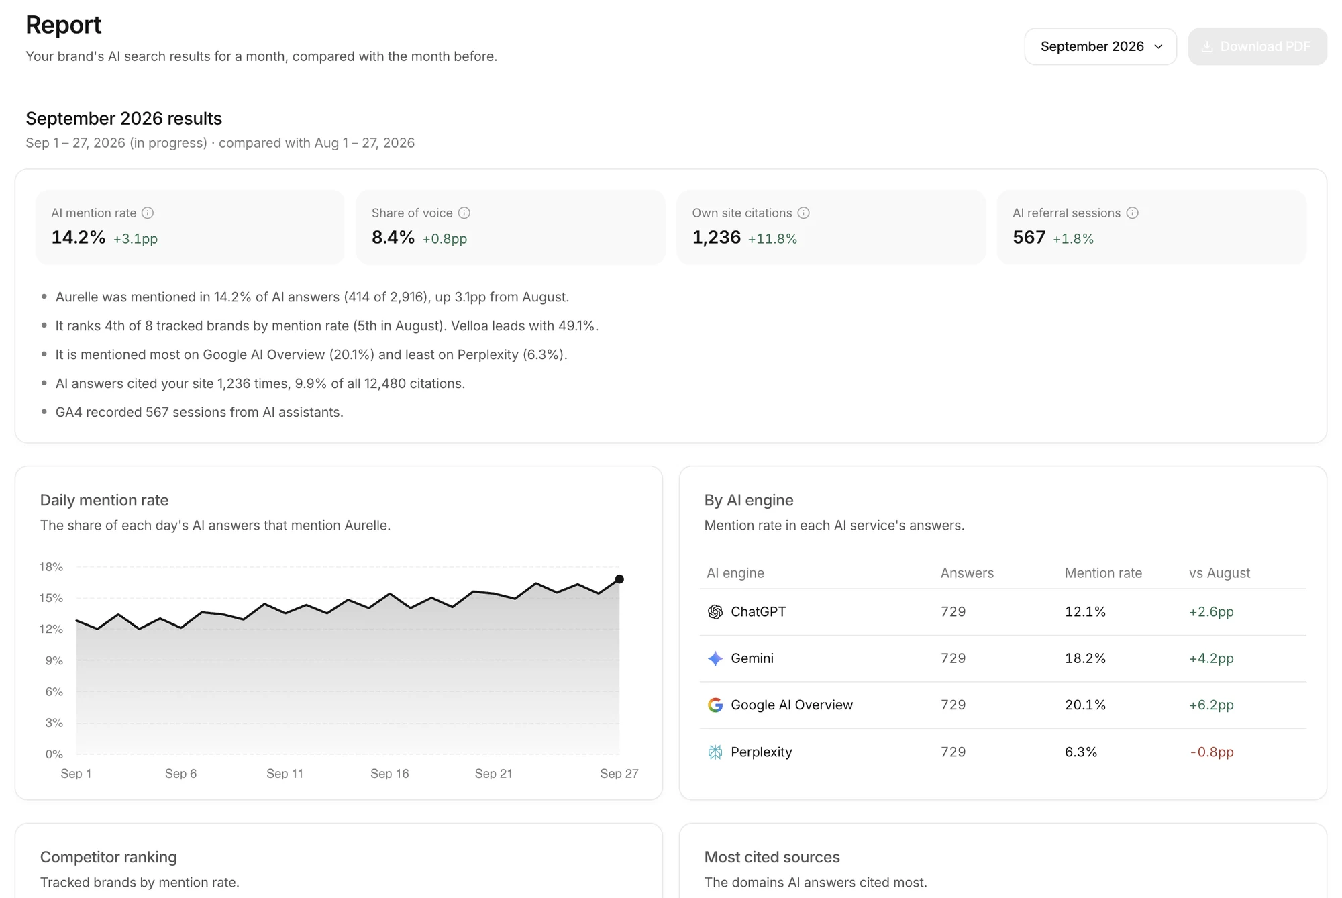Click the AI engine column header
Image resolution: width=1342 pixels, height=898 pixels.
[735, 572]
